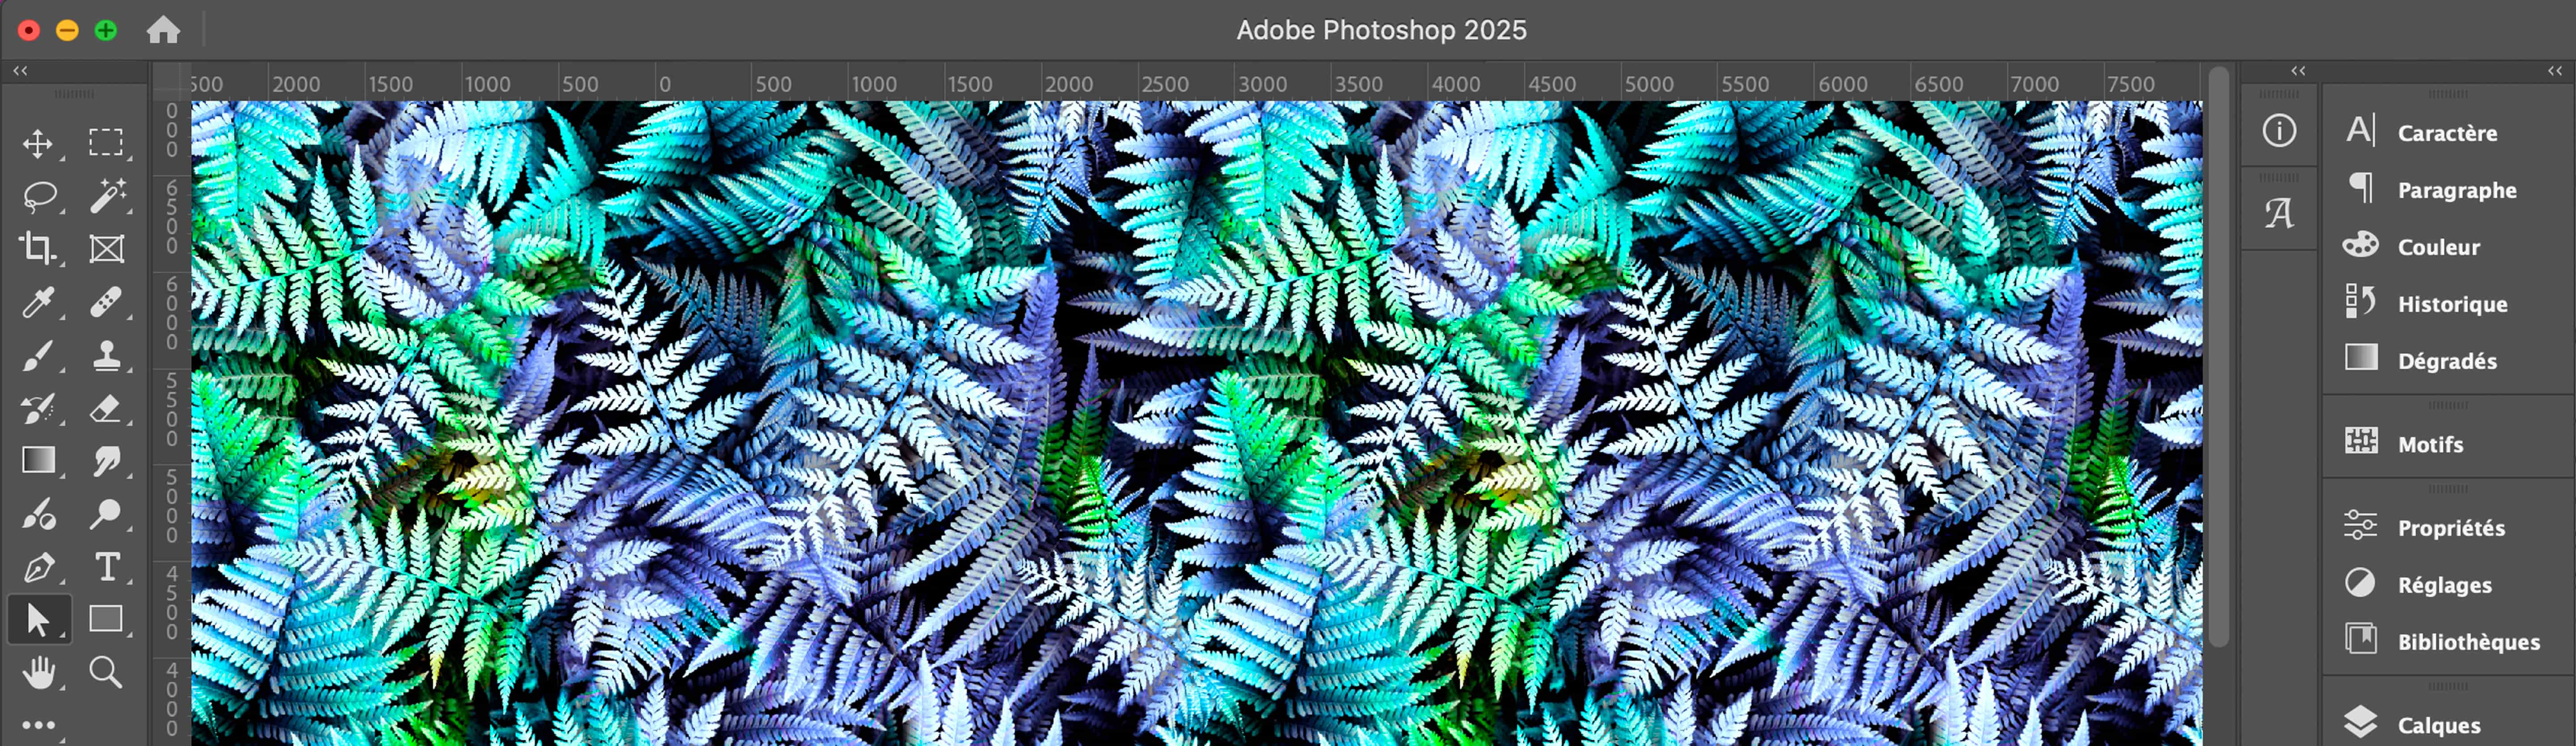
Task: Go to the Home screen
Action: [x=163, y=30]
